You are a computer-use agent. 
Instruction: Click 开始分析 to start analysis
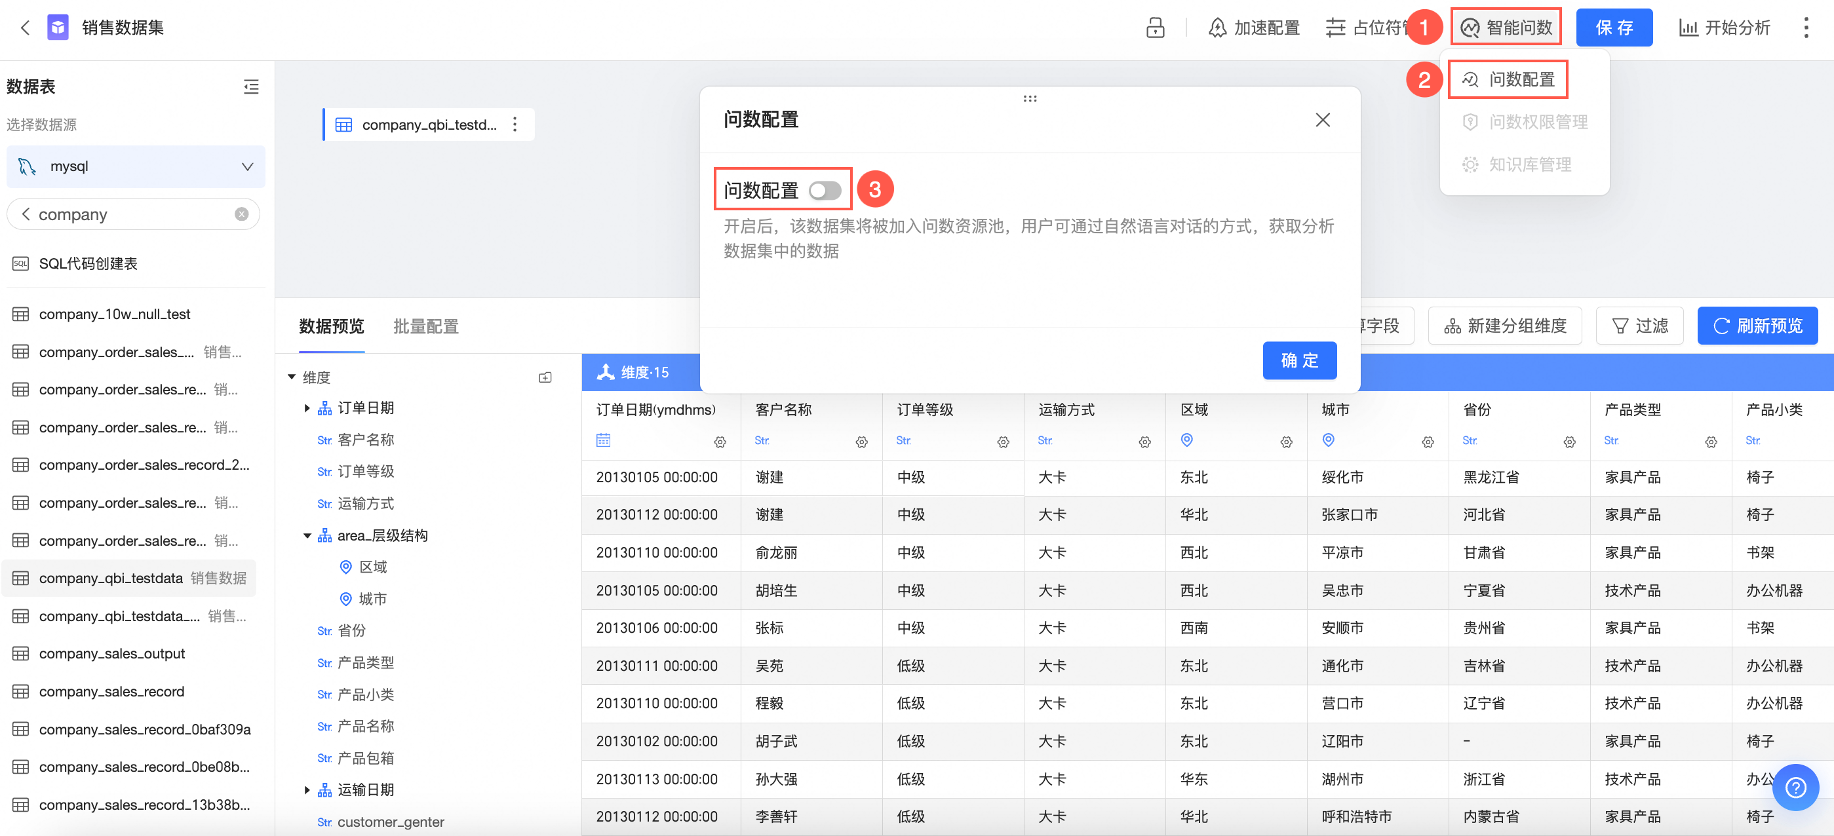coord(1724,28)
